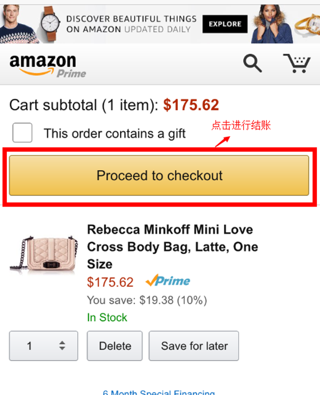Click the "This order contains a gift" label

(114, 133)
